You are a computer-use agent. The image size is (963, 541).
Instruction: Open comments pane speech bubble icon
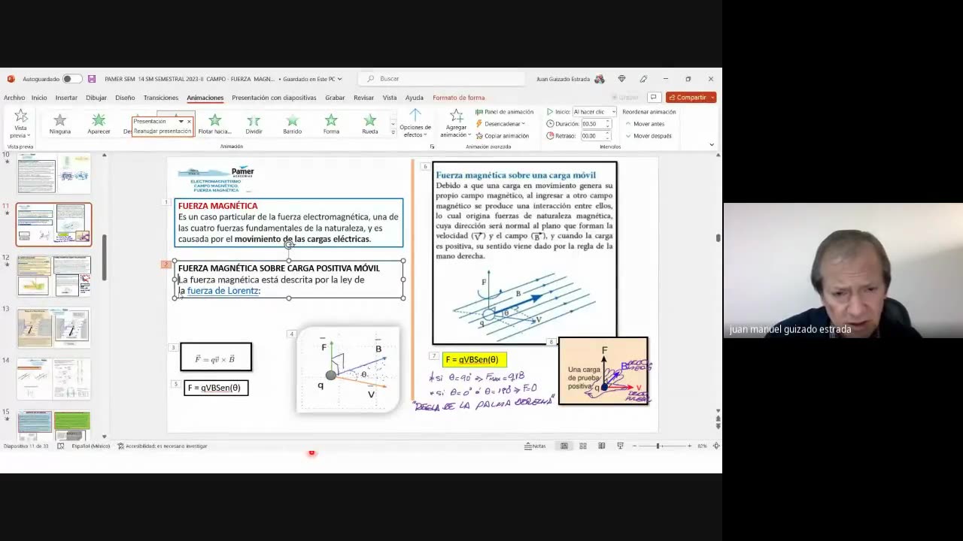point(654,97)
